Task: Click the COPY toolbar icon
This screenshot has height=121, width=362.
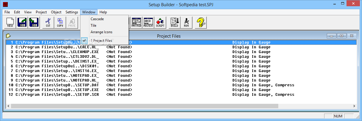Action: 60,23
